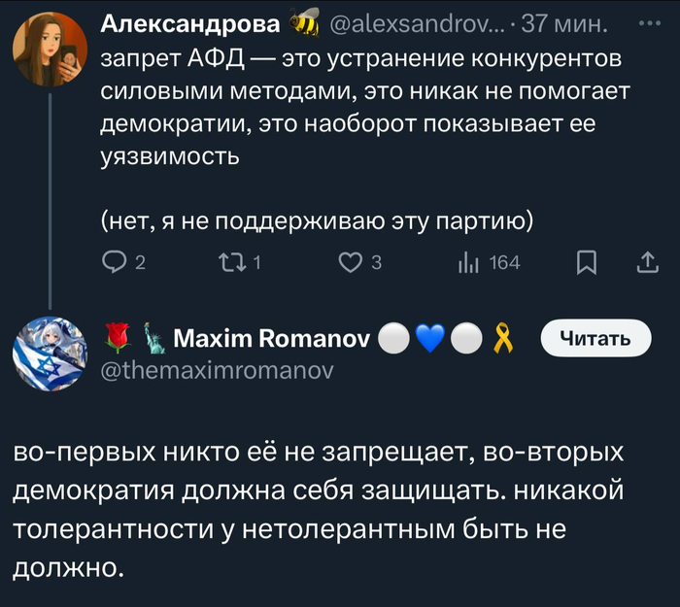This screenshot has height=607, width=680.
Task: Click the blue heart emoji badge
Action: point(428,338)
